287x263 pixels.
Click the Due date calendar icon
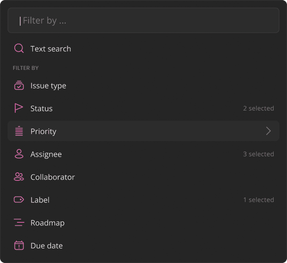pos(19,246)
